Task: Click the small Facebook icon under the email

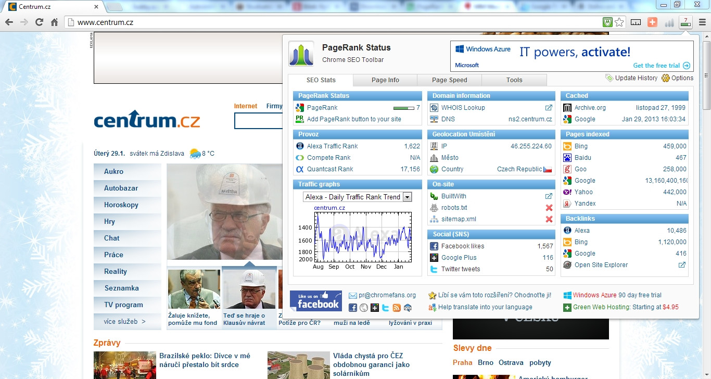Action: pyautogui.click(x=353, y=308)
